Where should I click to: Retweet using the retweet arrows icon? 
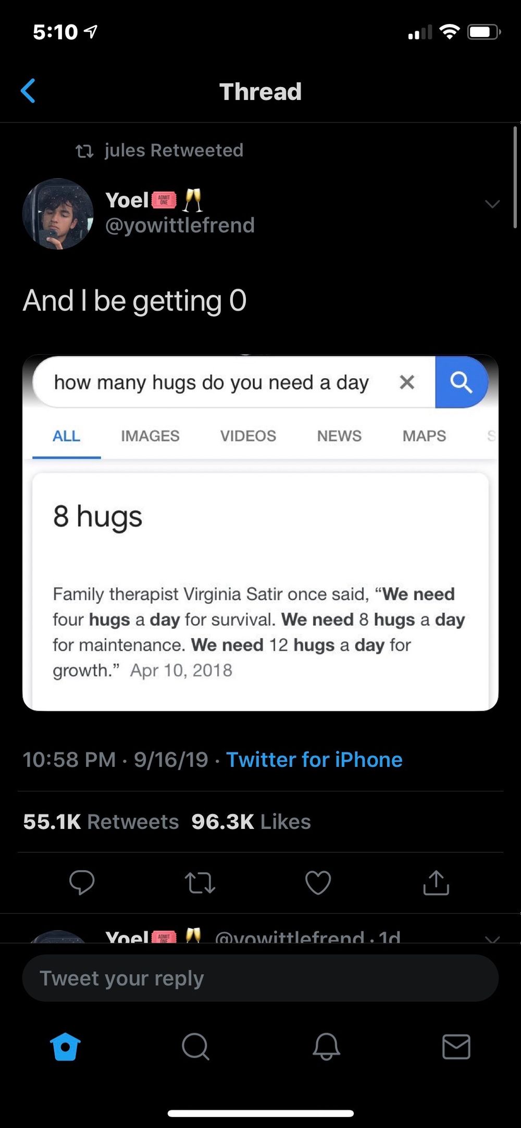click(x=200, y=883)
